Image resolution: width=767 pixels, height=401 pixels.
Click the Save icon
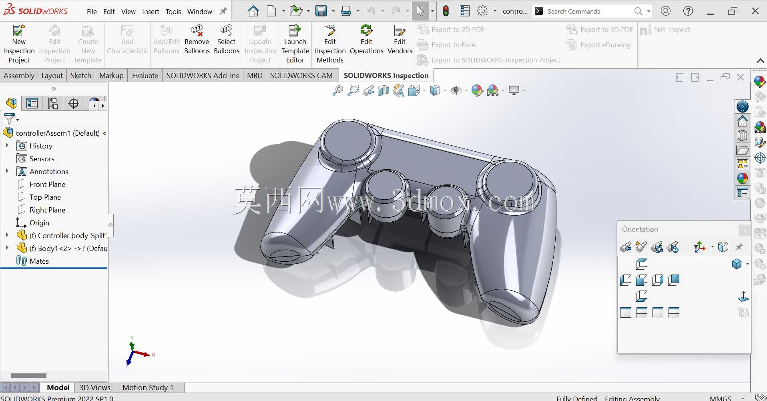click(321, 11)
